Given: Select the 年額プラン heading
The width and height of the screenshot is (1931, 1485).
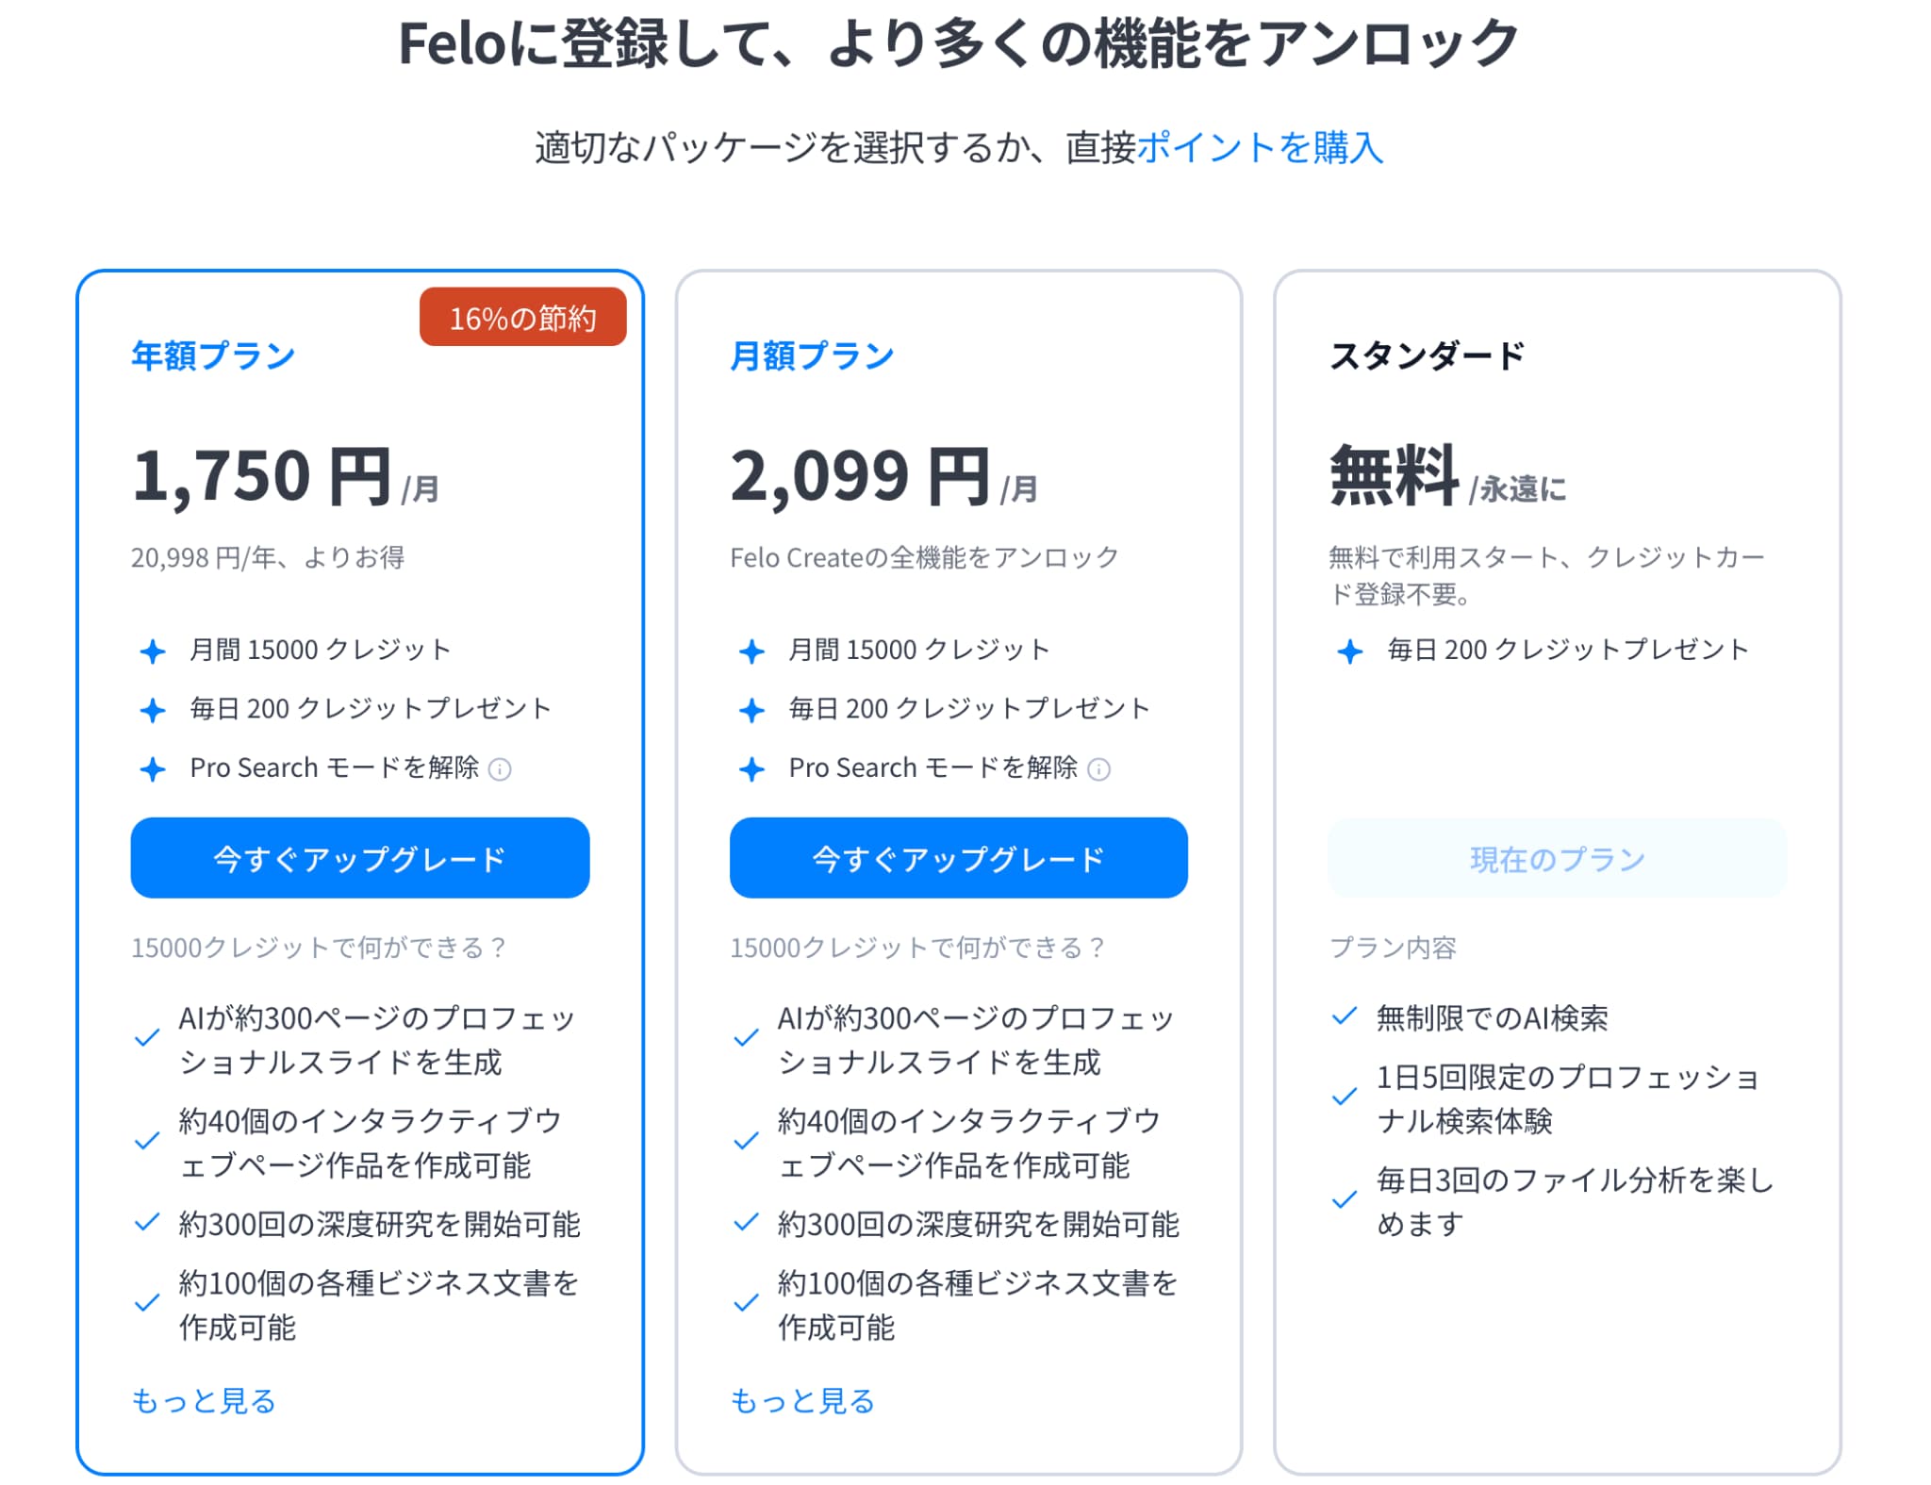Looking at the screenshot, I should [213, 355].
